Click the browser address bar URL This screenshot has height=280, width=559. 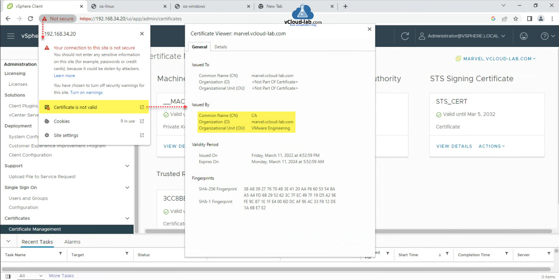[x=131, y=18]
